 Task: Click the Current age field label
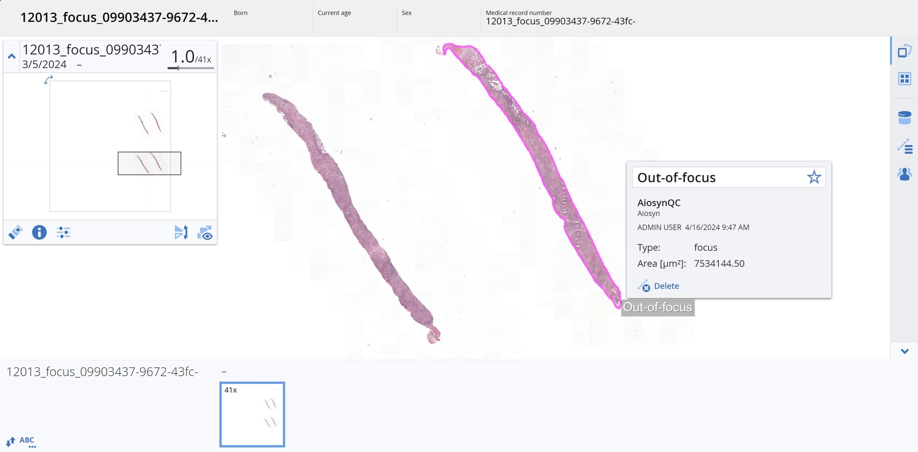tap(334, 13)
